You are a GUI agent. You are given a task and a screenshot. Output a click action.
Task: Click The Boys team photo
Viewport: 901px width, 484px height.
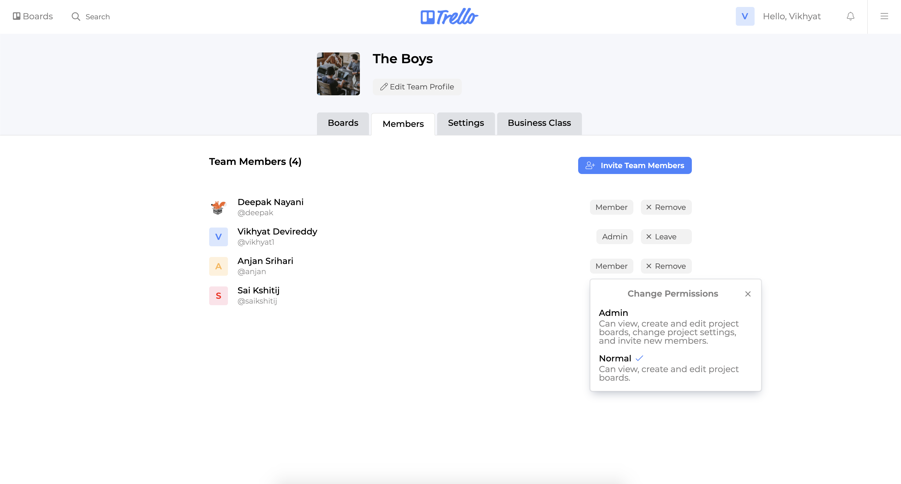338,74
